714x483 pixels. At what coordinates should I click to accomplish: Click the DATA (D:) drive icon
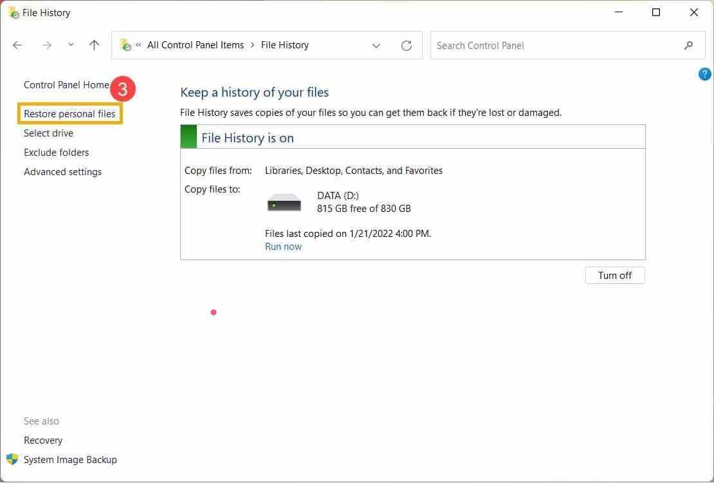(x=284, y=202)
